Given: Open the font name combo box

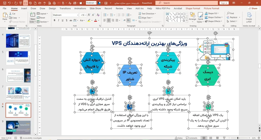Looking at the screenshot, I should point(66,15).
